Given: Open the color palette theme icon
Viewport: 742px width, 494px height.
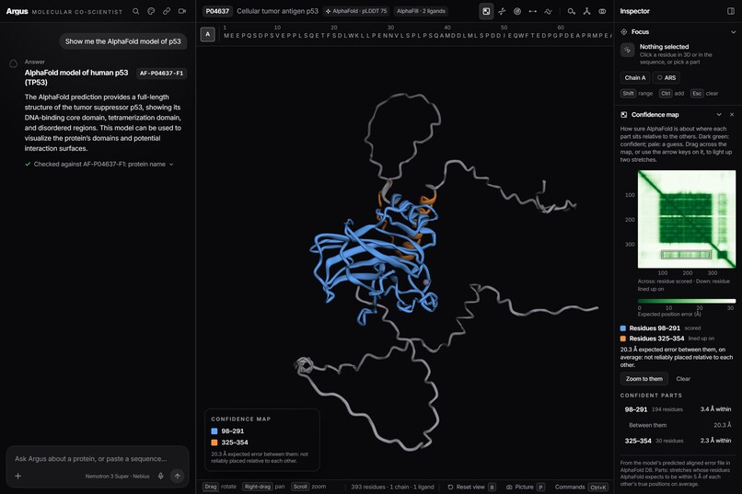Looking at the screenshot, I should [151, 11].
